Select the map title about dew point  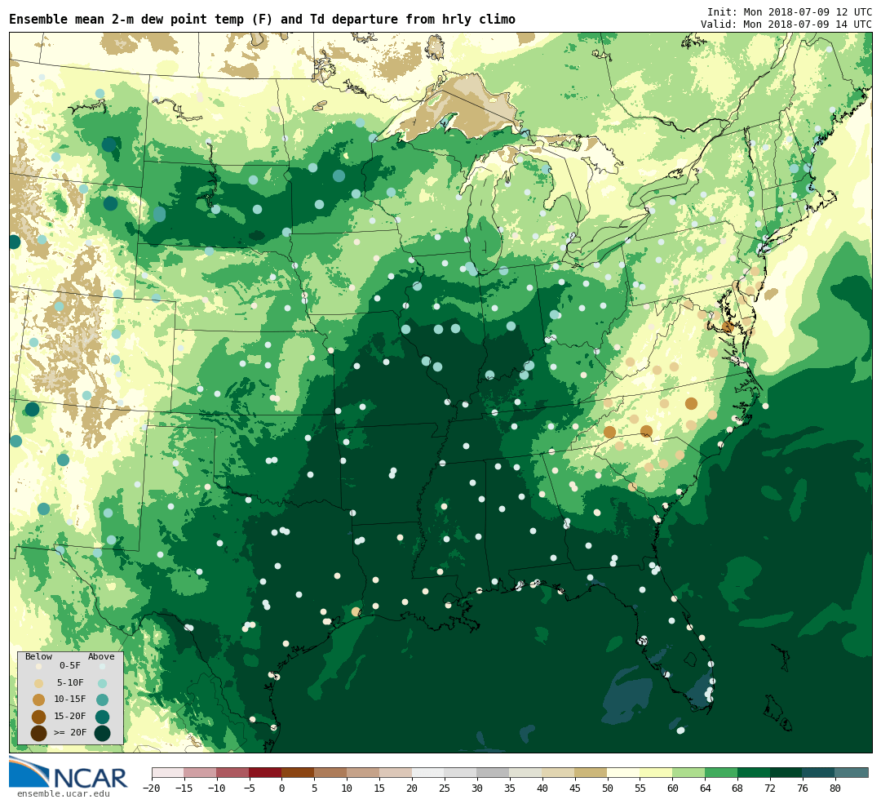tap(262, 20)
